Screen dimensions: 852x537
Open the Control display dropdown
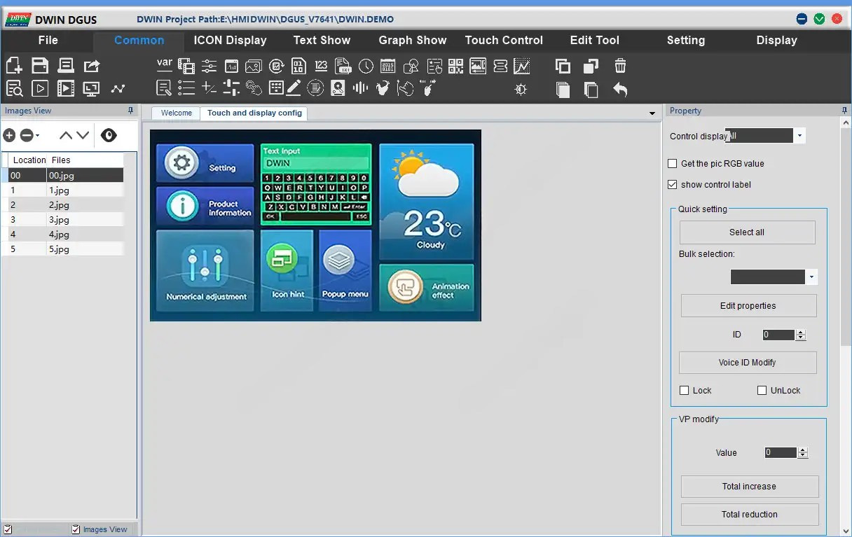[x=799, y=136]
